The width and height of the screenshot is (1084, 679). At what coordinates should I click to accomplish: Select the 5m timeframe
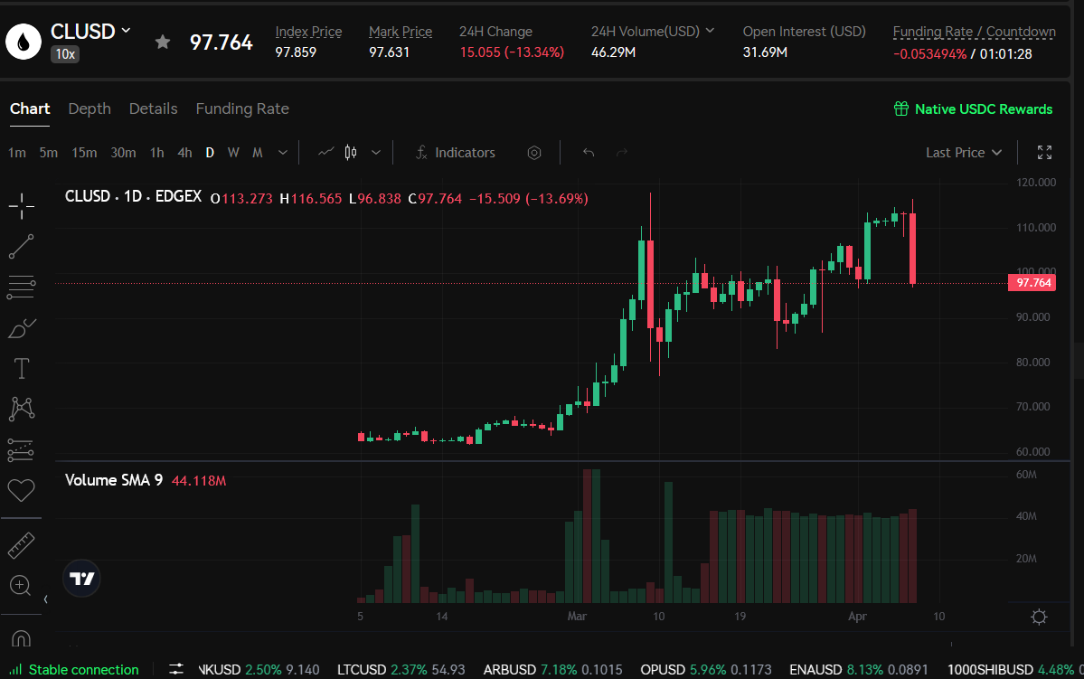click(x=49, y=153)
